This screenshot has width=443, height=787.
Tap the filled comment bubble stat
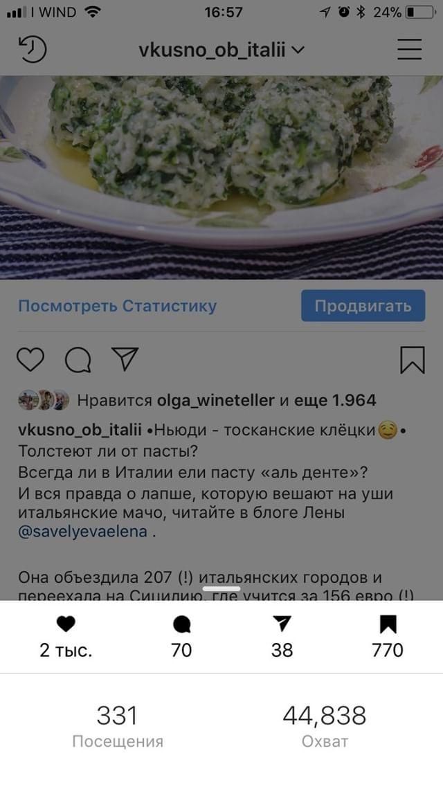click(181, 636)
